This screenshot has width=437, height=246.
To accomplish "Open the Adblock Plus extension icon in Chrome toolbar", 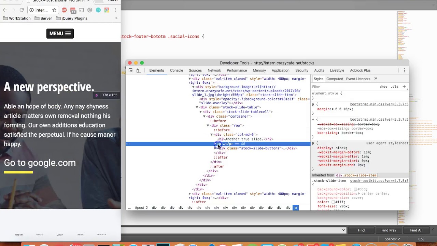I will (x=64, y=10).
